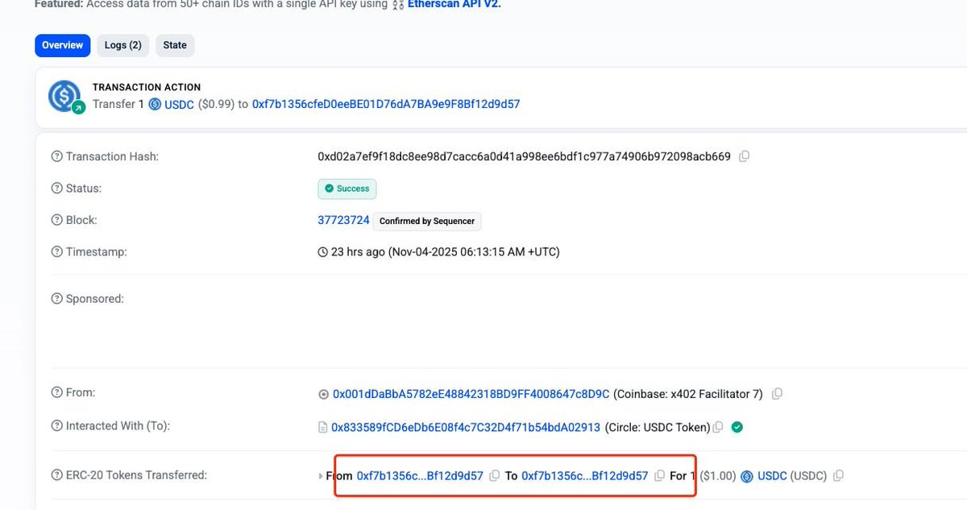This screenshot has width=967, height=510.
Task: Click the help icon next to Status
Action: [56, 188]
